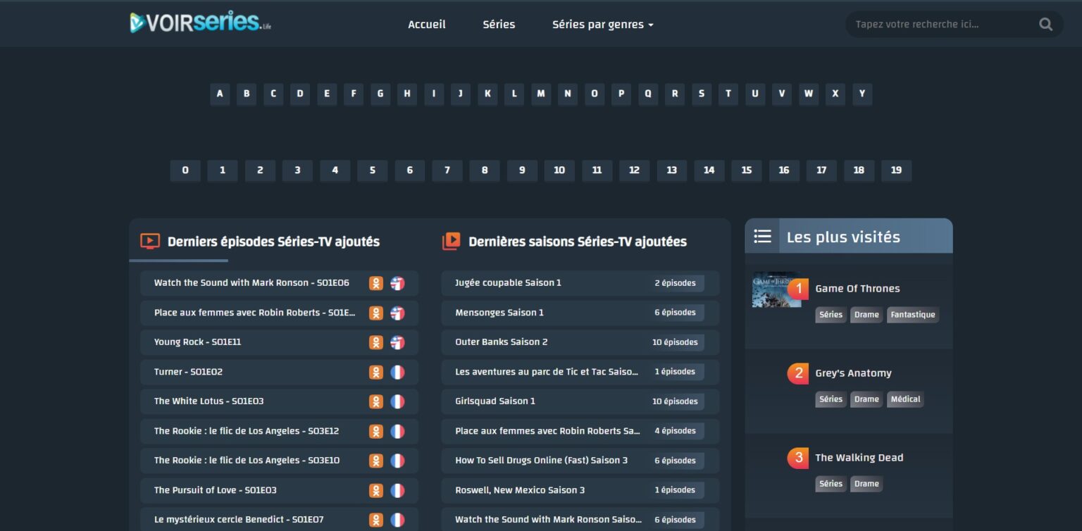1082x531 pixels.
Task: Expand the Séries par genres dropdown
Action: point(602,25)
